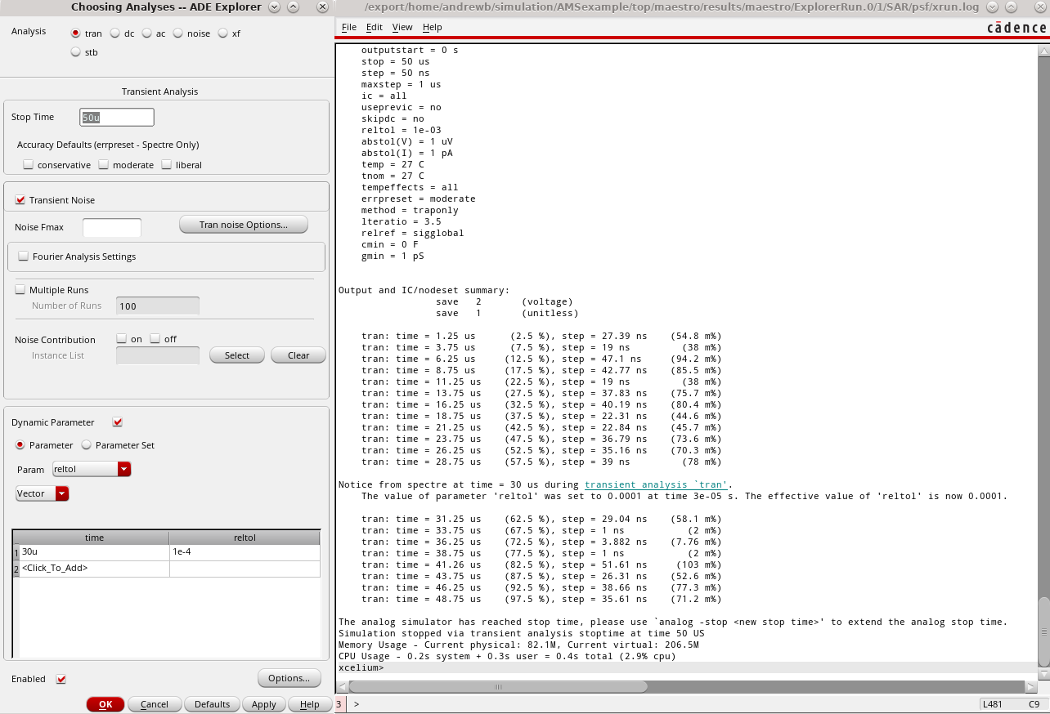Click the Cancel button
Image resolution: width=1050 pixels, height=714 pixels.
154,704
